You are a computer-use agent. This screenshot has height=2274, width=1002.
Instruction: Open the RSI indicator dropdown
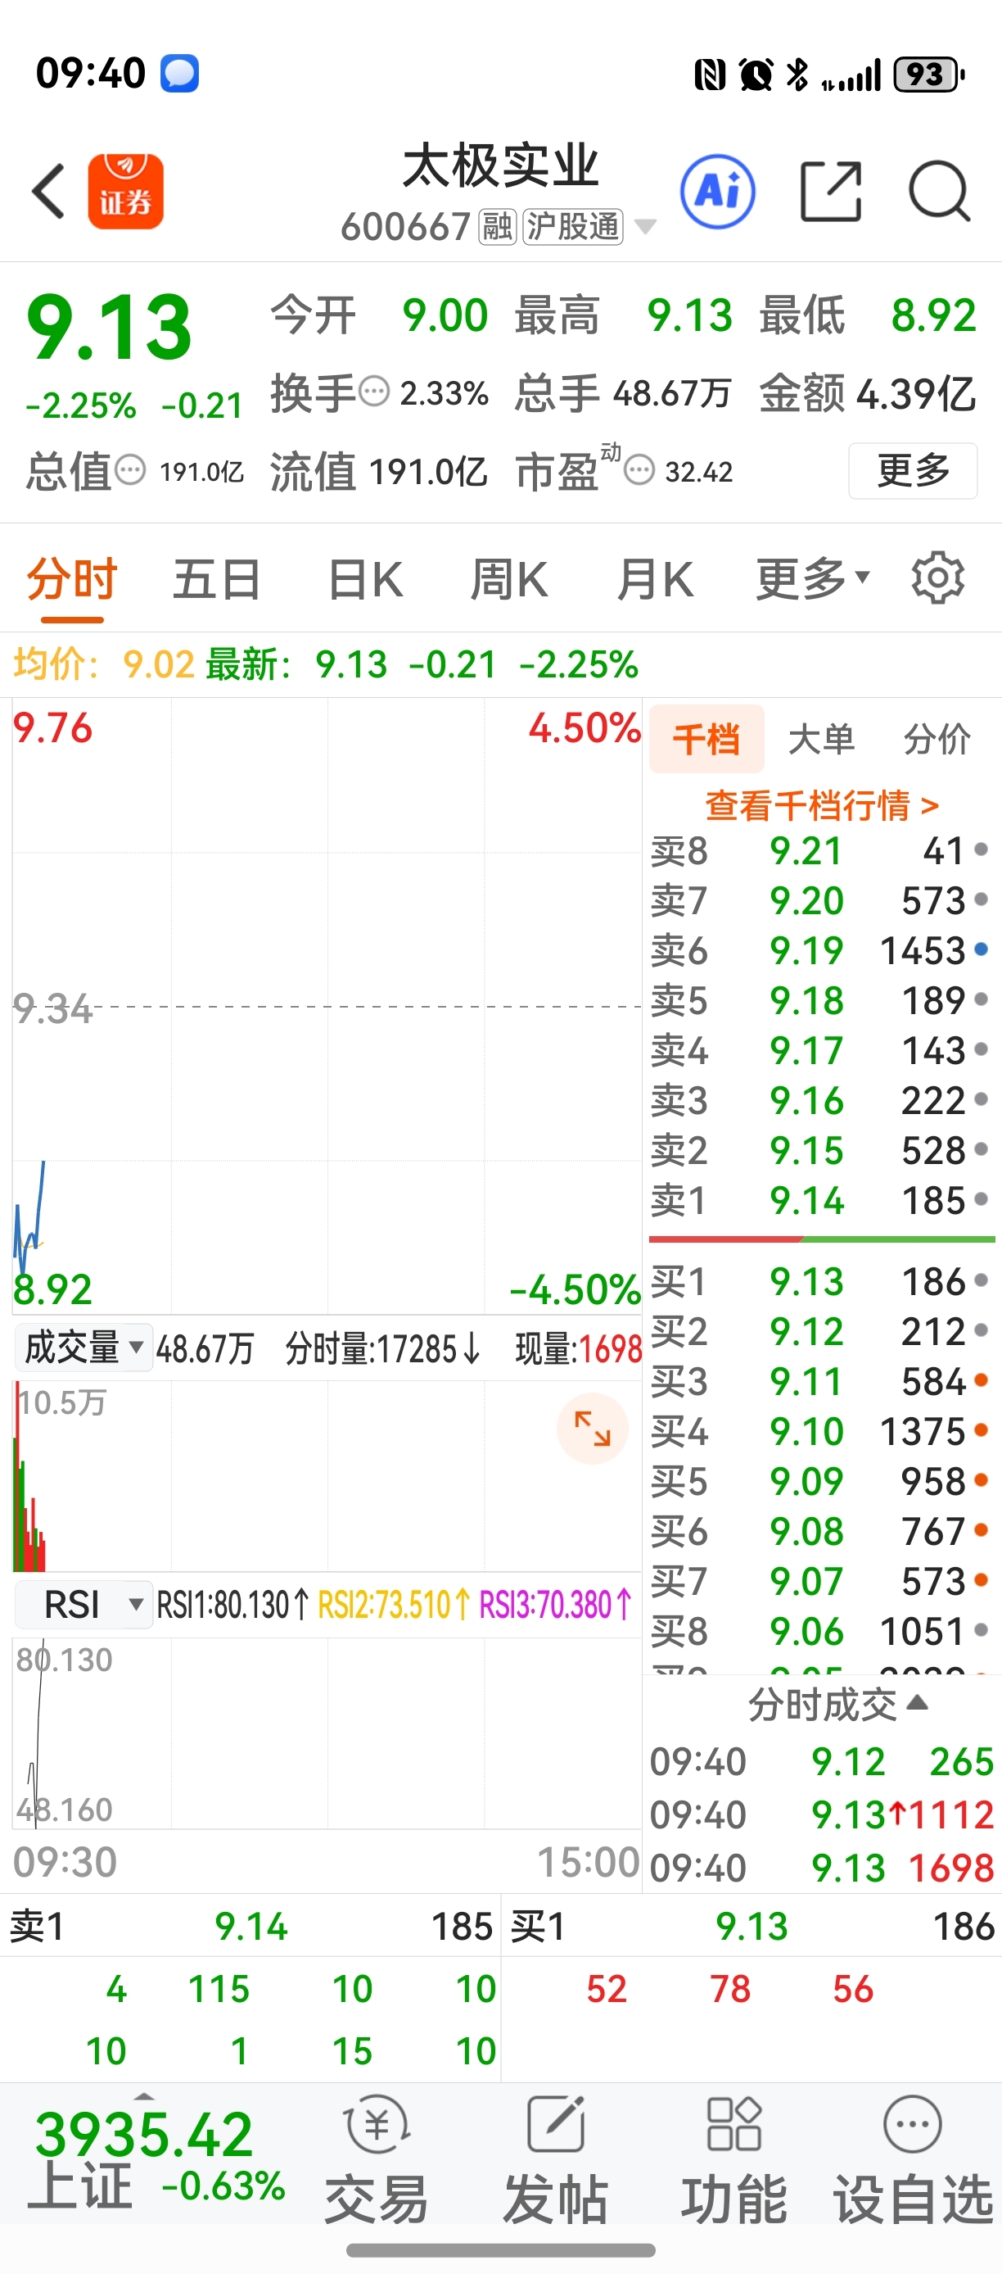(83, 1604)
